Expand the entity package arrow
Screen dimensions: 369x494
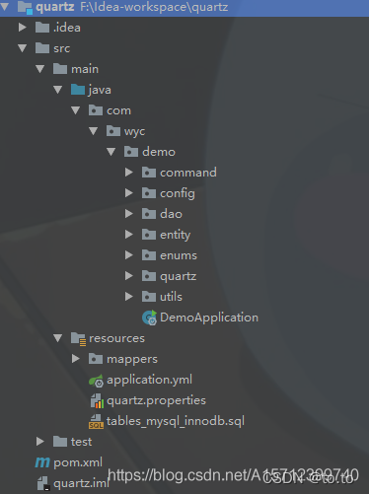pos(129,235)
